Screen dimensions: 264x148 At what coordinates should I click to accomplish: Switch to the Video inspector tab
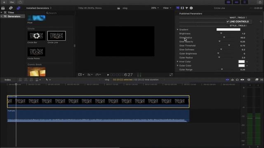(182, 8)
